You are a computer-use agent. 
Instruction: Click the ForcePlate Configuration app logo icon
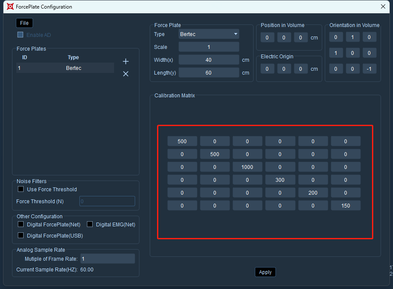click(x=10, y=7)
